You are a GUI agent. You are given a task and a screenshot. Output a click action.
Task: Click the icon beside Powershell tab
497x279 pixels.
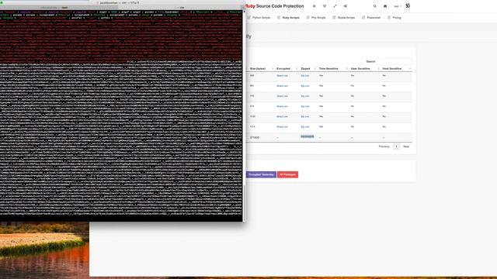(x=363, y=18)
